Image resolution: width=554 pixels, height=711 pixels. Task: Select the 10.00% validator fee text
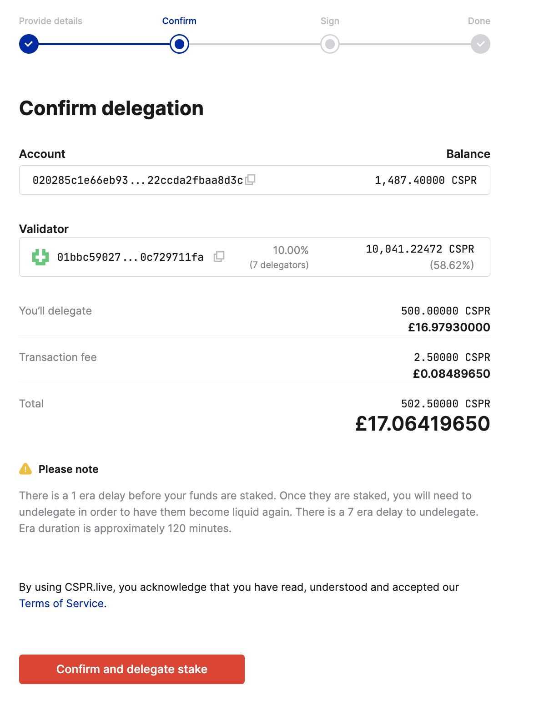291,249
